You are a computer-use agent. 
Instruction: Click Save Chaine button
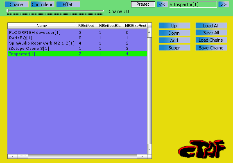[211, 47]
